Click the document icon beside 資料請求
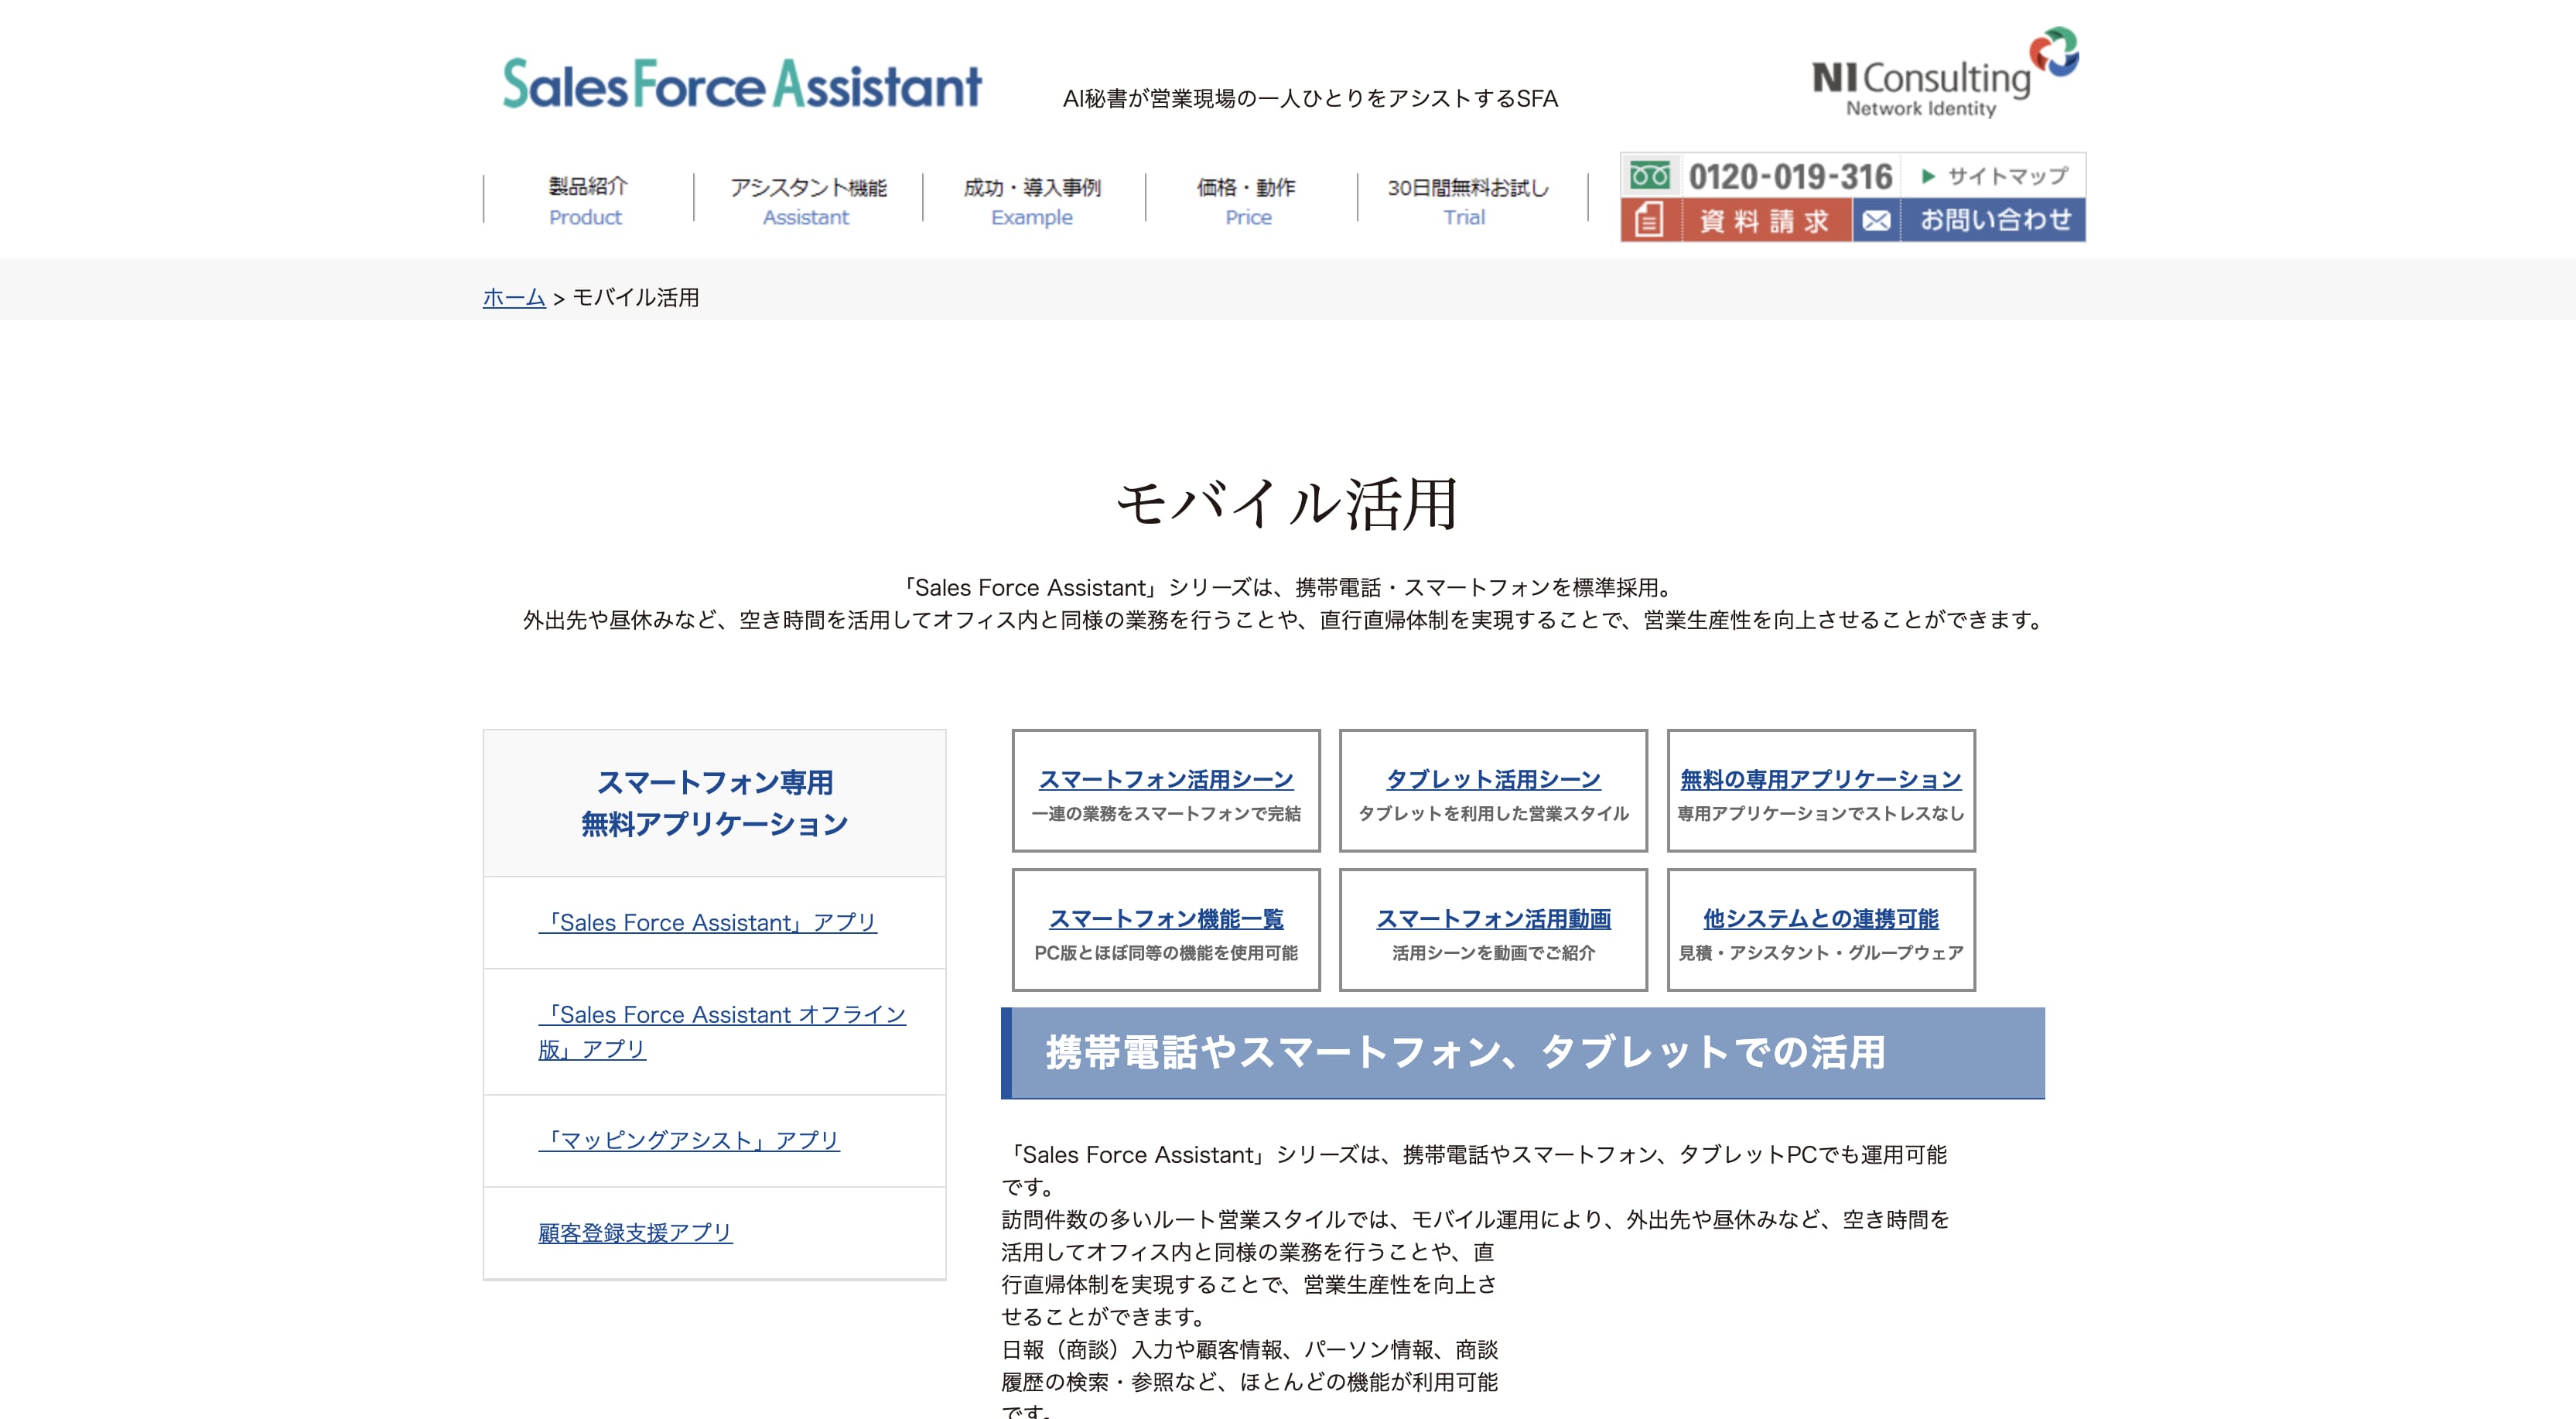The width and height of the screenshot is (2576, 1419). click(x=1648, y=220)
